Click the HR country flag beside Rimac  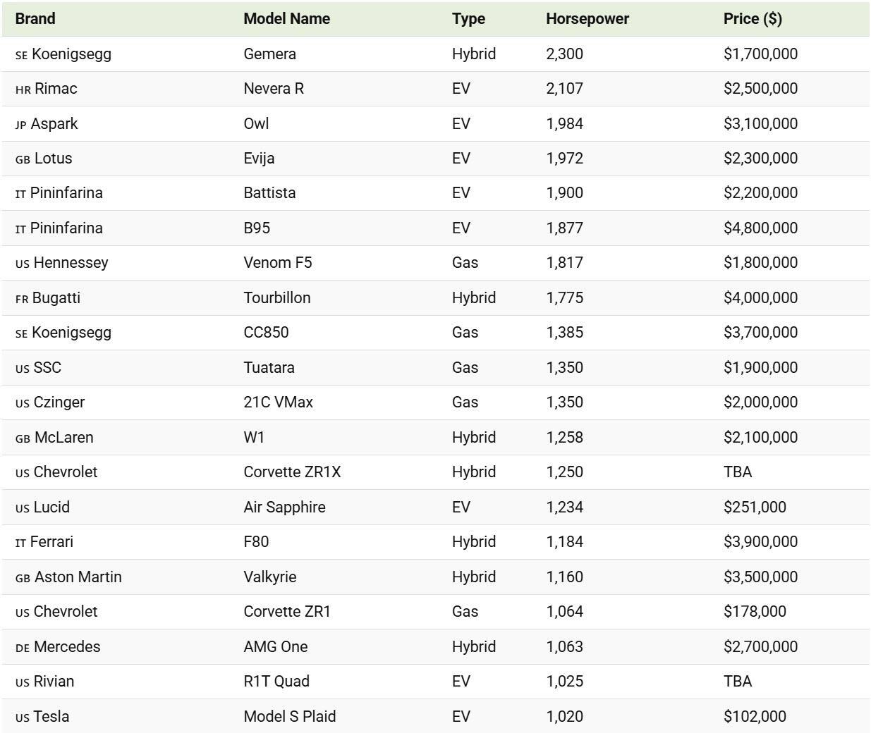[x=23, y=90]
